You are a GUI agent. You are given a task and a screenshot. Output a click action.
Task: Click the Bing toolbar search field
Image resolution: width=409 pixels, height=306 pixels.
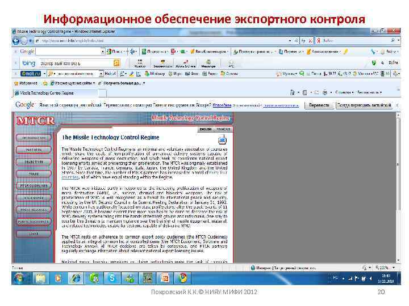pos(76,63)
